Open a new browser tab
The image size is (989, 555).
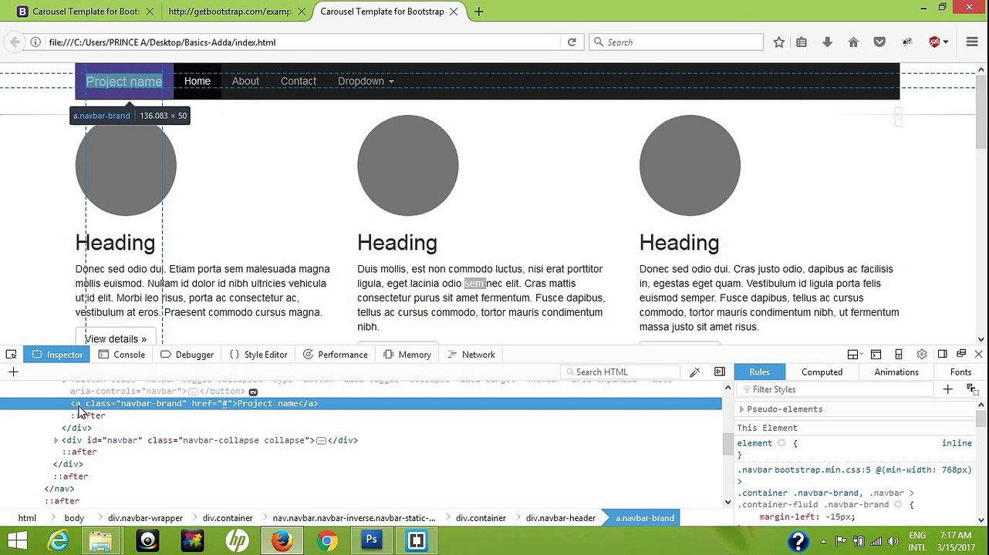tap(479, 12)
